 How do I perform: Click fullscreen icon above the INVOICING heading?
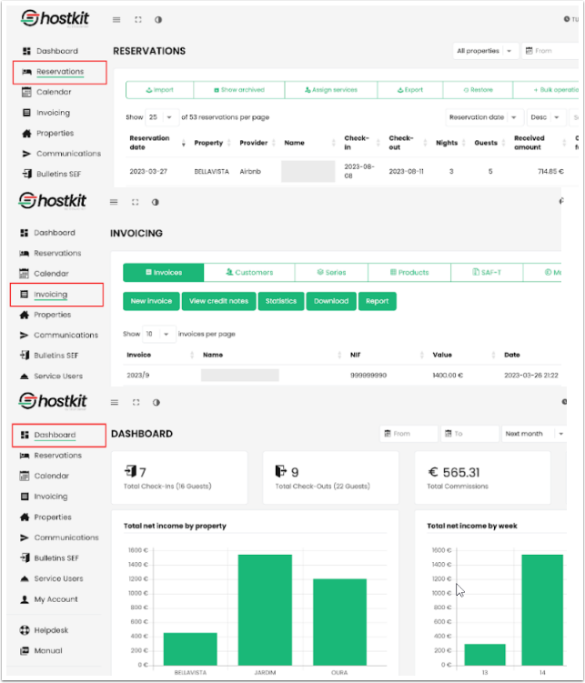click(135, 202)
